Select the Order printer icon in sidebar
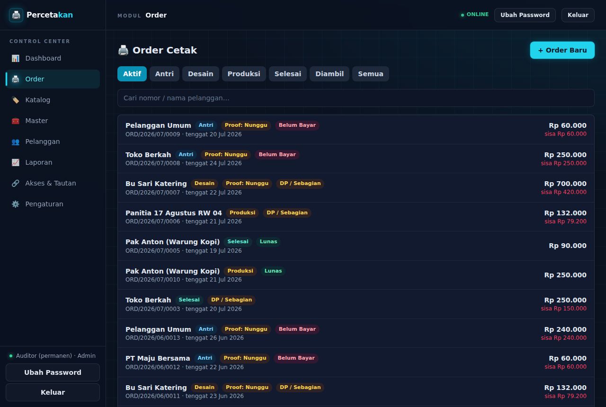 pyautogui.click(x=16, y=79)
